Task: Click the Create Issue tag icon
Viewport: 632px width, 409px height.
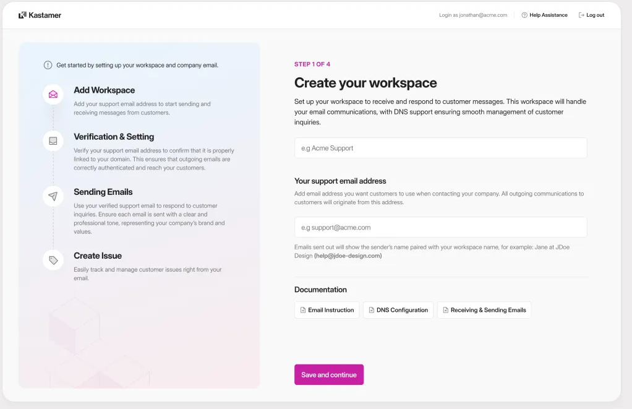Action: tap(53, 260)
